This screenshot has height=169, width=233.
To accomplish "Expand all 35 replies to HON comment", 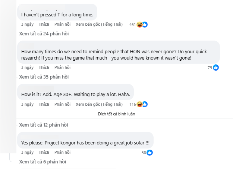I will (x=44, y=77).
